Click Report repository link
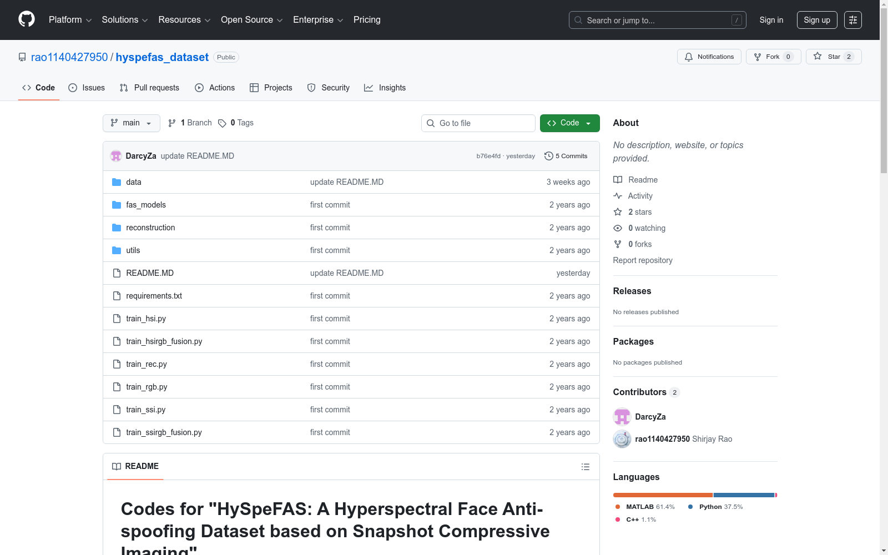Screen dimensions: 888x555 click(643, 260)
